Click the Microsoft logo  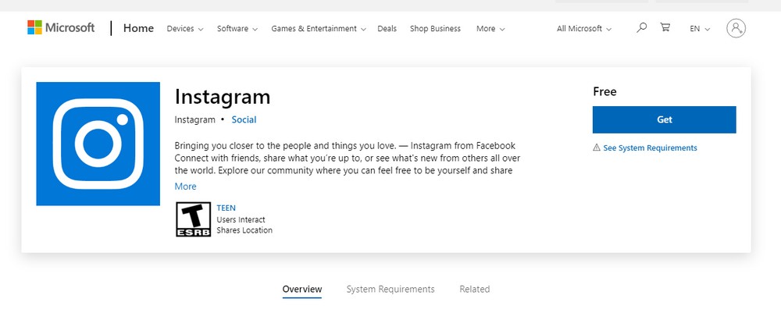coord(61,28)
